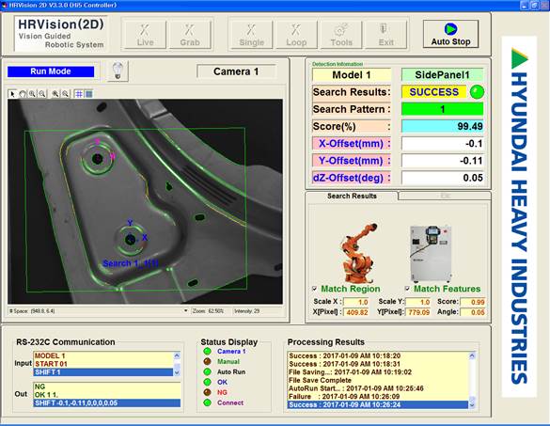Screen dimensions: 550x426
Task: Select the Success 10:26:24 log row
Action: 378,404
